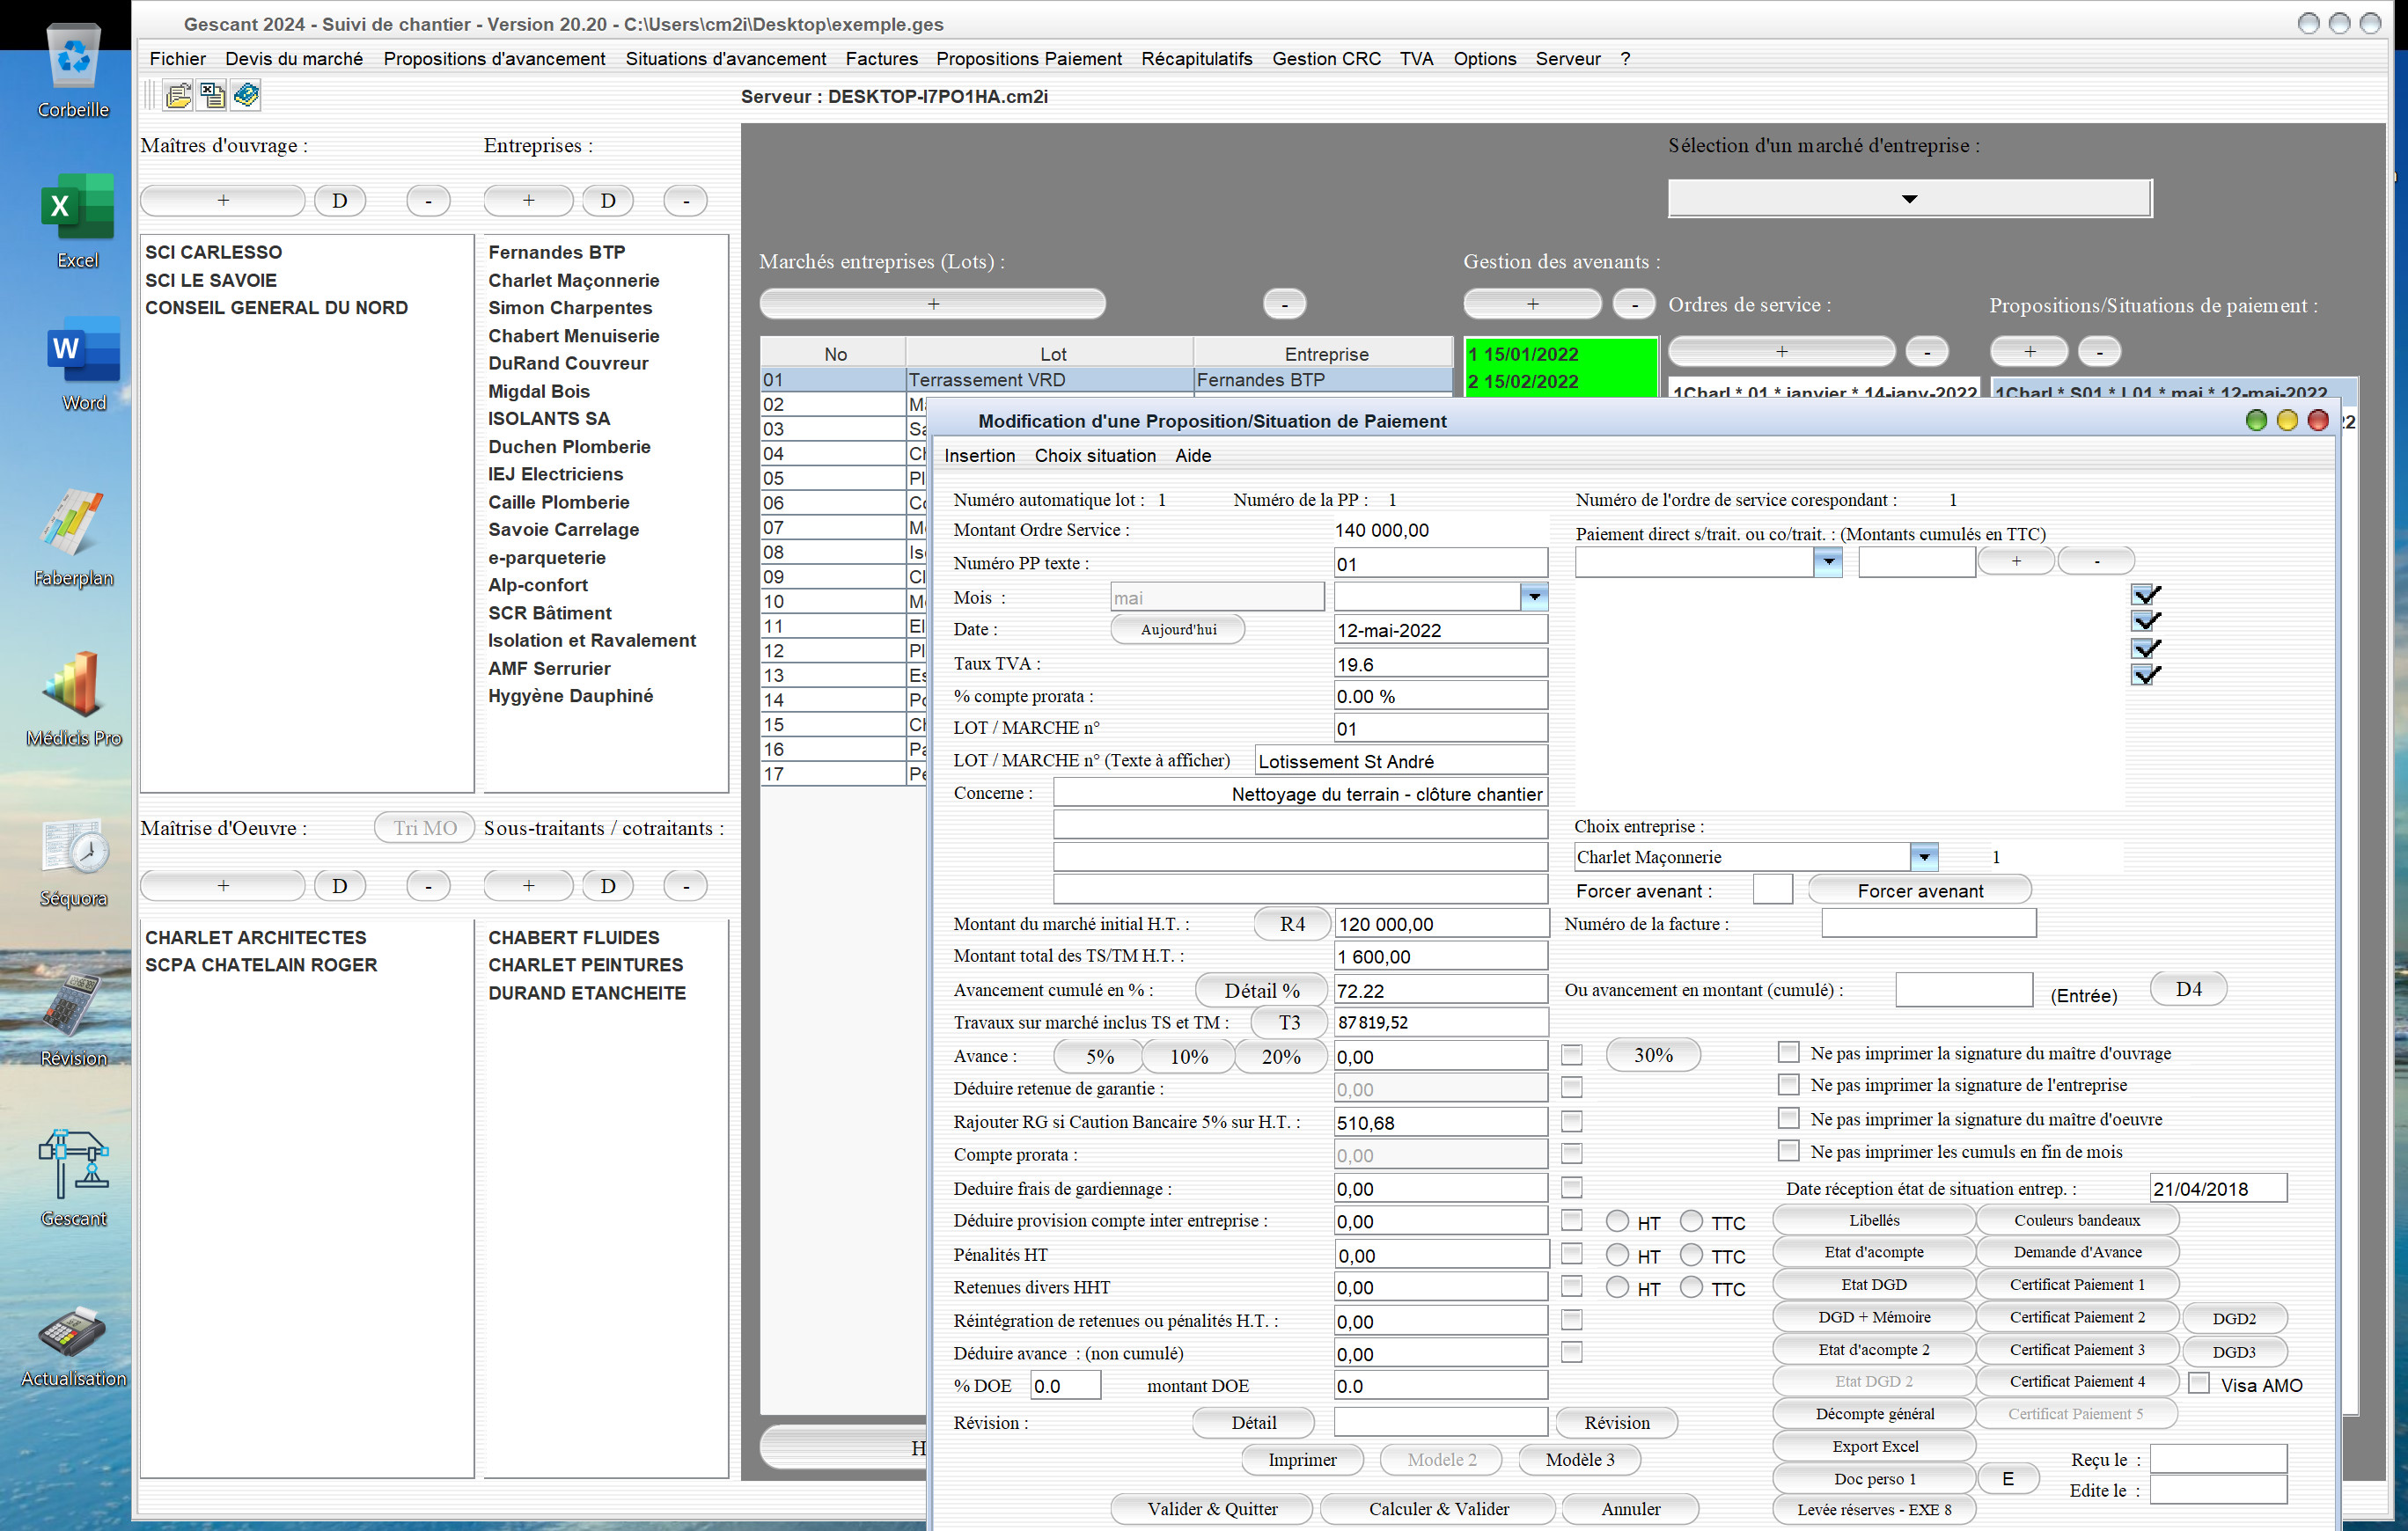Open the Choix entreprise dropdown arrow
Image resolution: width=2408 pixels, height=1531 pixels.
1923,857
